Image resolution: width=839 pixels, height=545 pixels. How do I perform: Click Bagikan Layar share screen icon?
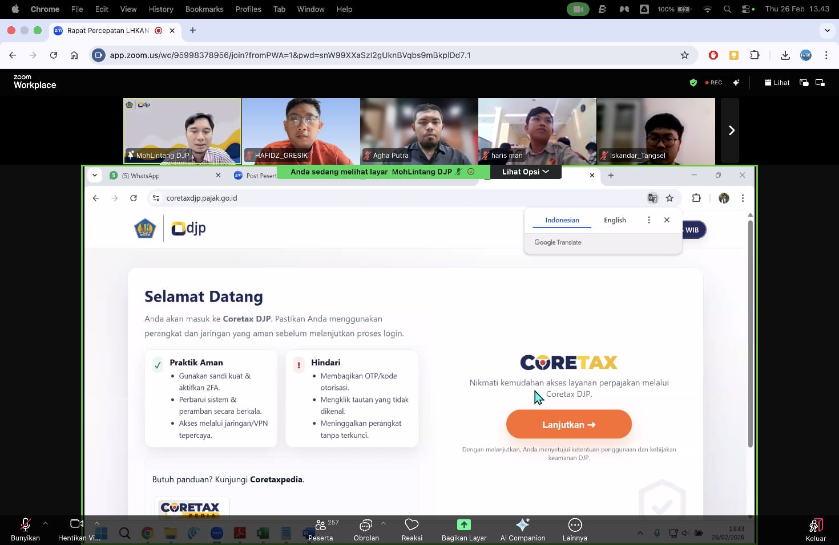tap(463, 524)
